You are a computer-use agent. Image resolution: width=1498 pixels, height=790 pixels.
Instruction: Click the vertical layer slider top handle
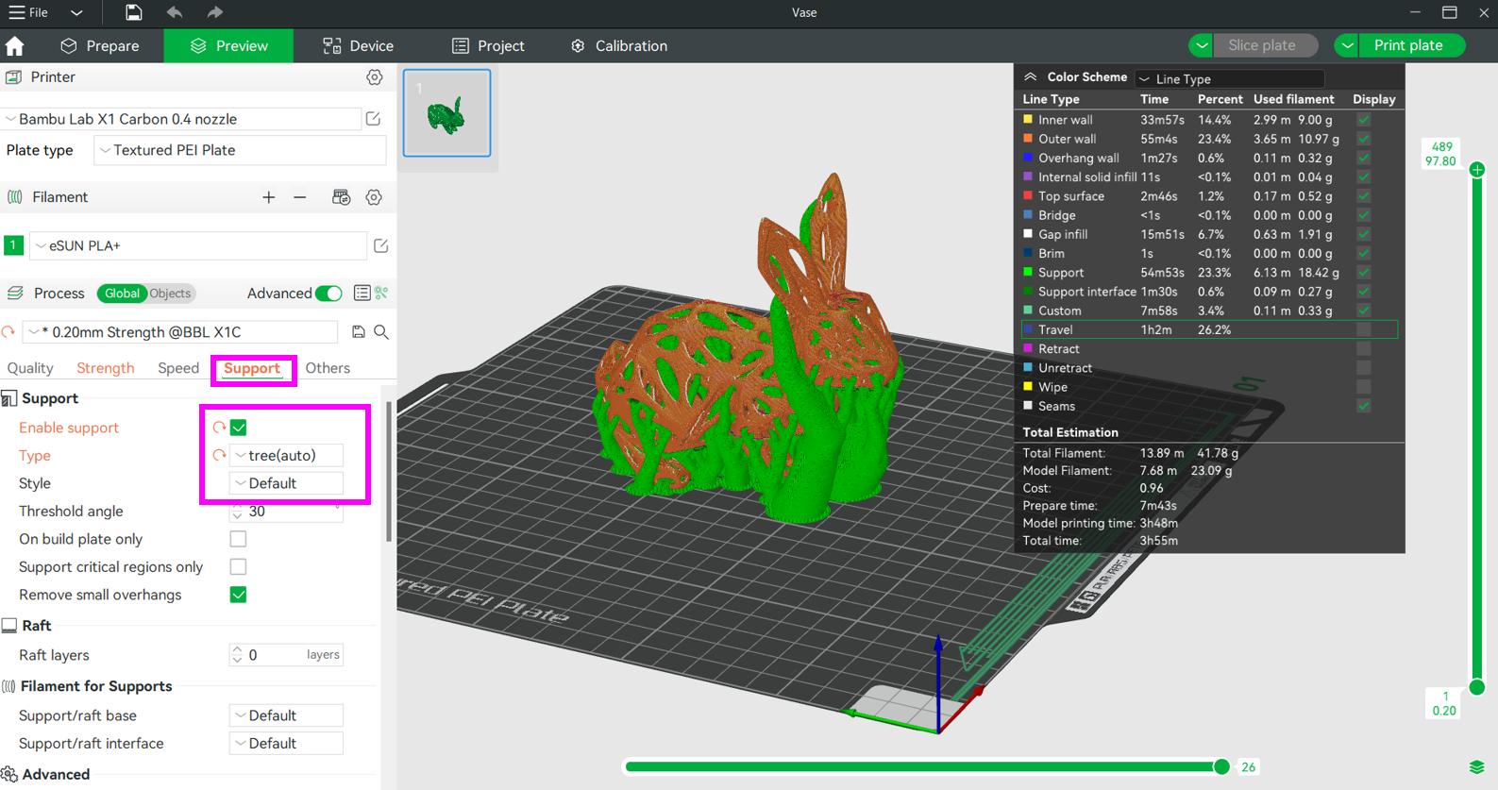pos(1477,170)
